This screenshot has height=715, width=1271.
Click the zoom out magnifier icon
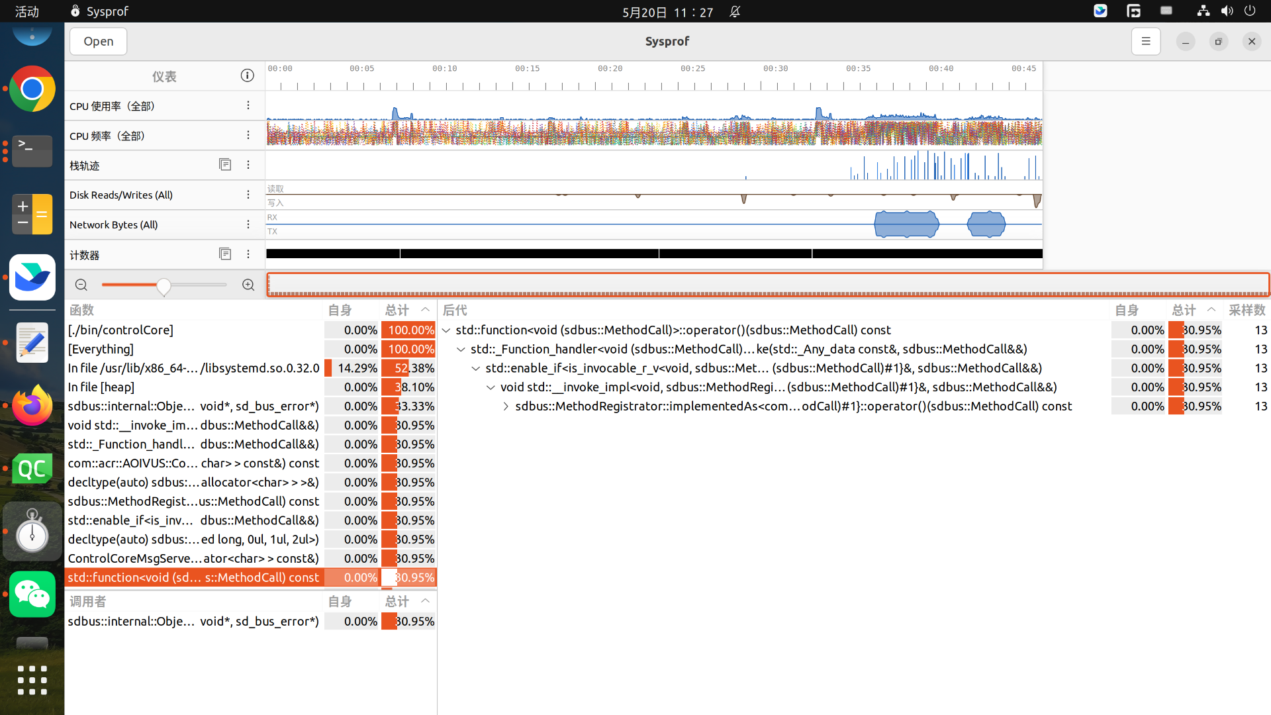point(81,285)
